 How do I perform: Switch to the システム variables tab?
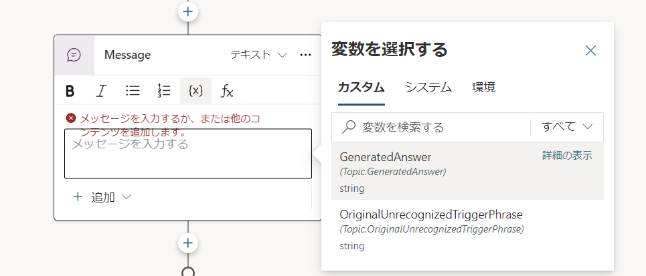coord(428,87)
